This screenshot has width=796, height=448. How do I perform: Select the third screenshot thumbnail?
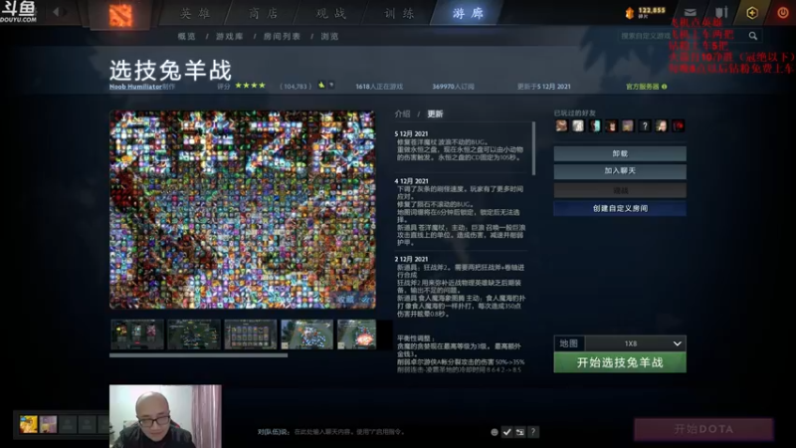[251, 335]
